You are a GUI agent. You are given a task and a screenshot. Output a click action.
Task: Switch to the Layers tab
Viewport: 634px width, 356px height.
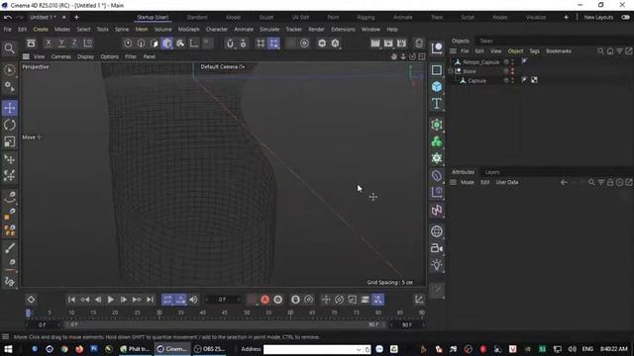(492, 172)
